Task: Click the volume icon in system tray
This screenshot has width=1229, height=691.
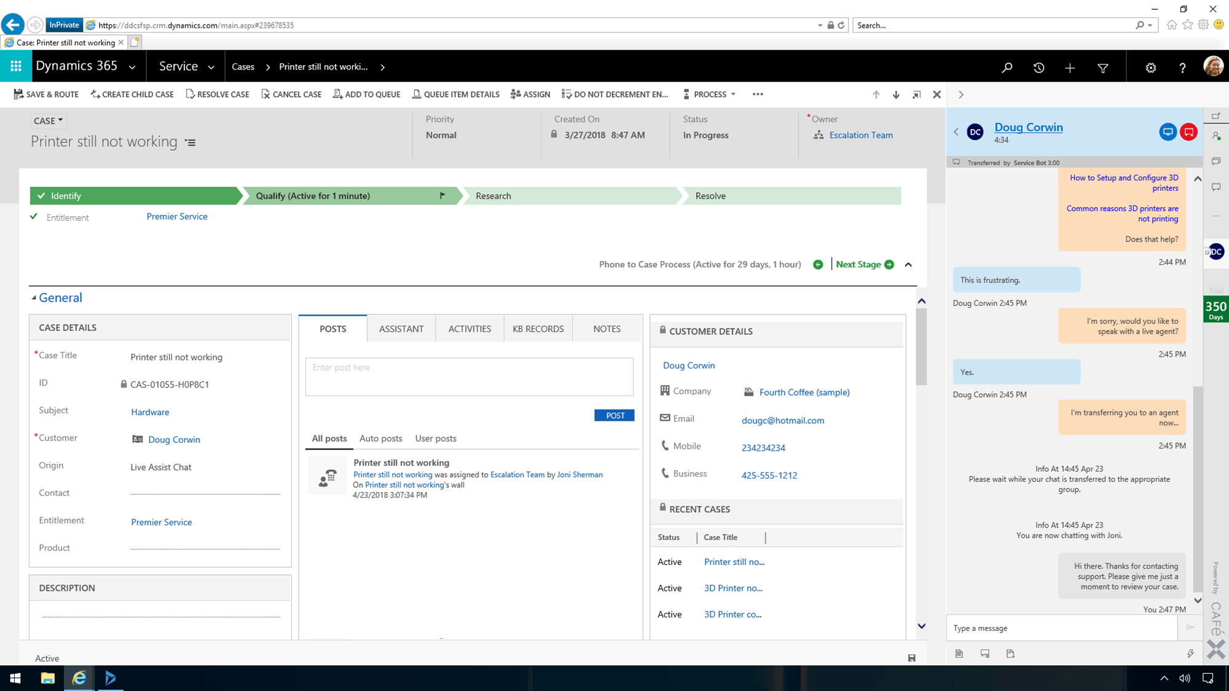Action: pos(1184,678)
